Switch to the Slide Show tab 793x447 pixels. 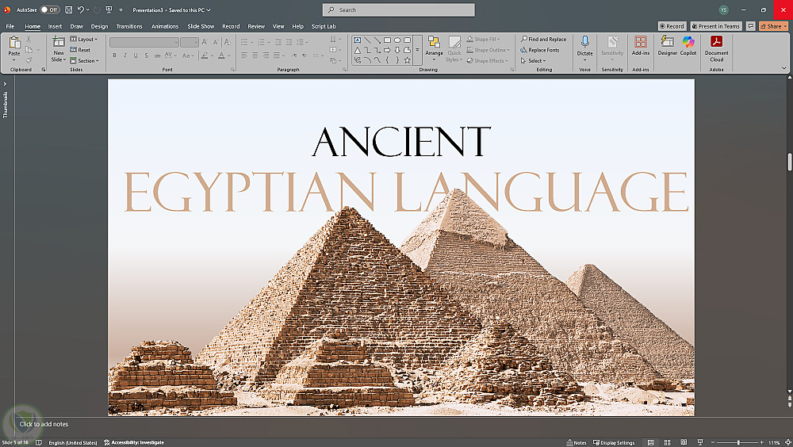(201, 26)
